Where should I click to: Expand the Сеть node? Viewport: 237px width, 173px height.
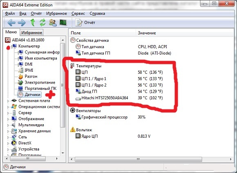coord(8,137)
